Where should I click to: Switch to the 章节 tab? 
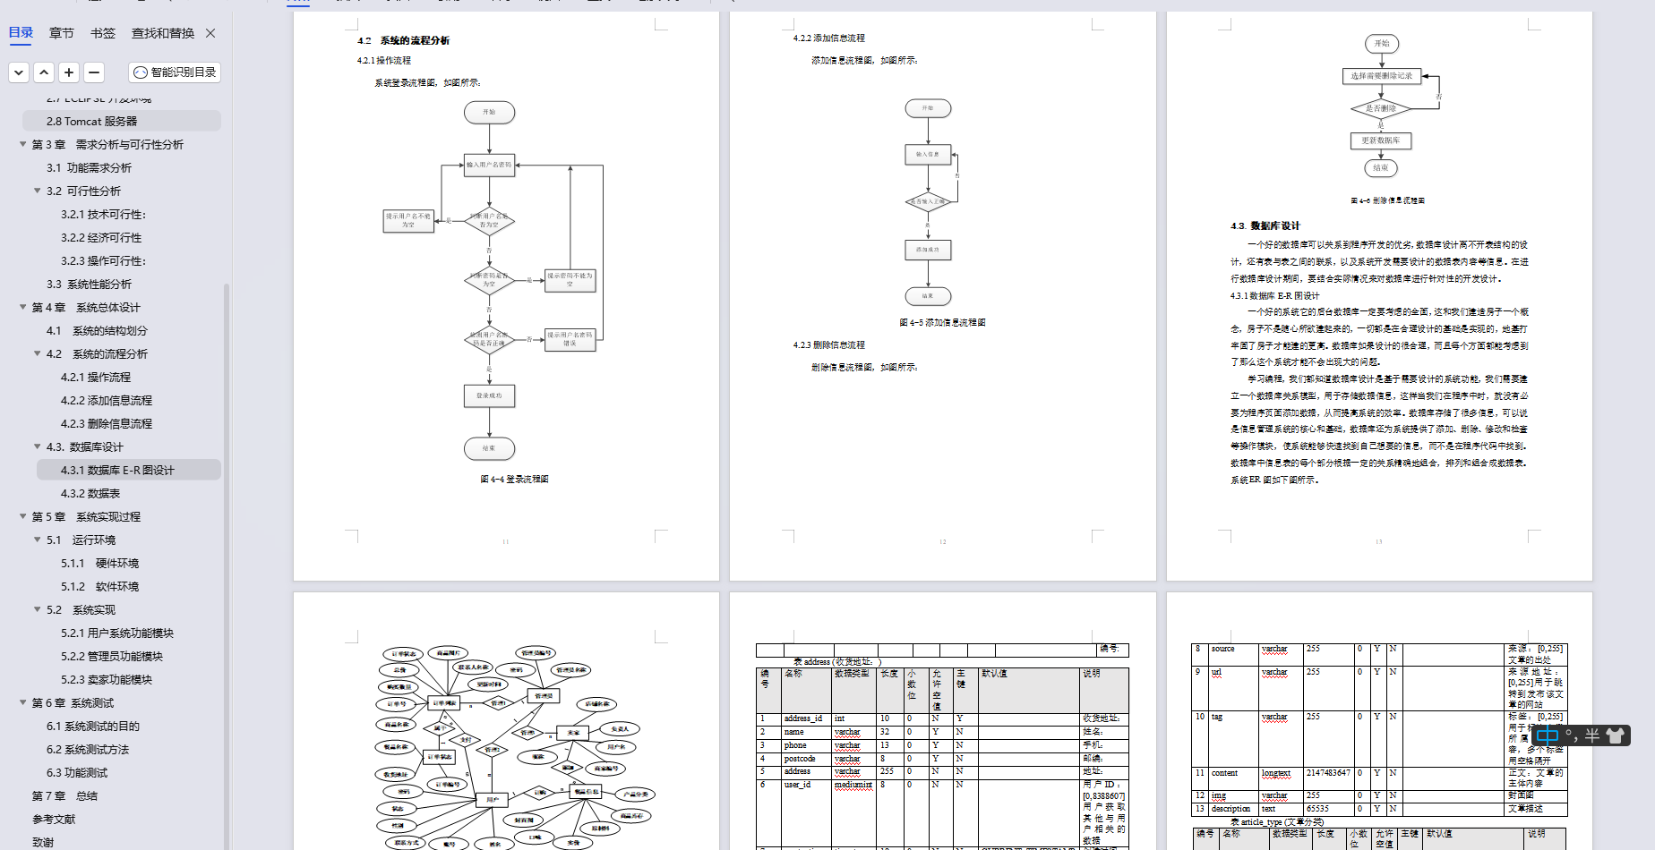click(x=62, y=33)
